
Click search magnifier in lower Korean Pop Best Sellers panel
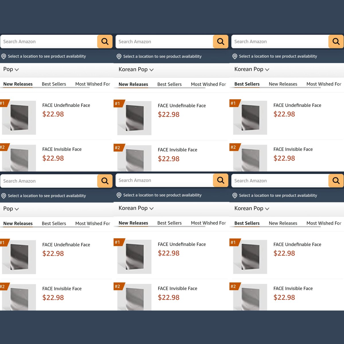point(336,181)
